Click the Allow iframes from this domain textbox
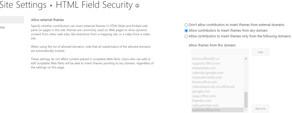 tap(220, 52)
